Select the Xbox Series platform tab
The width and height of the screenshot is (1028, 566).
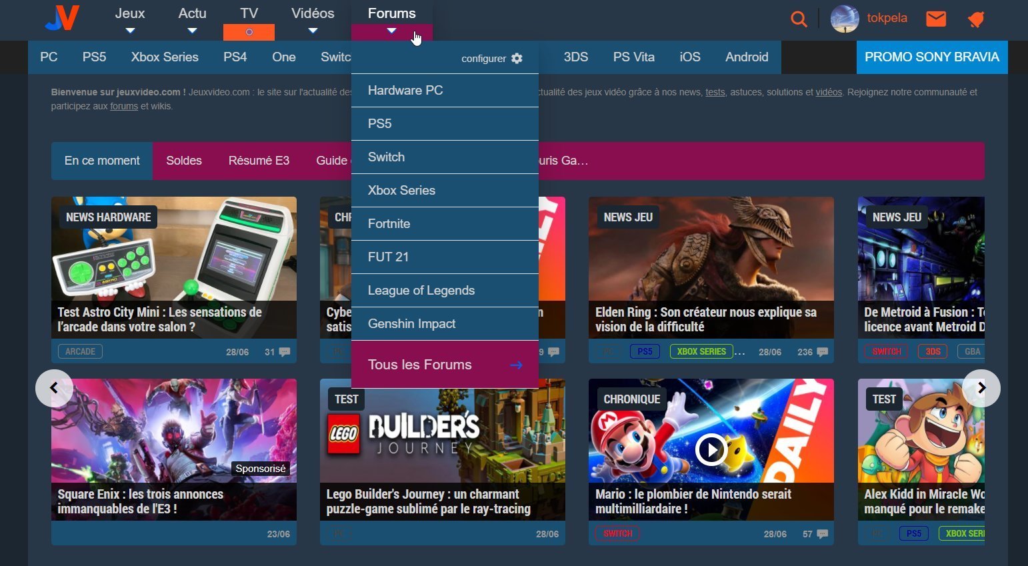click(165, 57)
